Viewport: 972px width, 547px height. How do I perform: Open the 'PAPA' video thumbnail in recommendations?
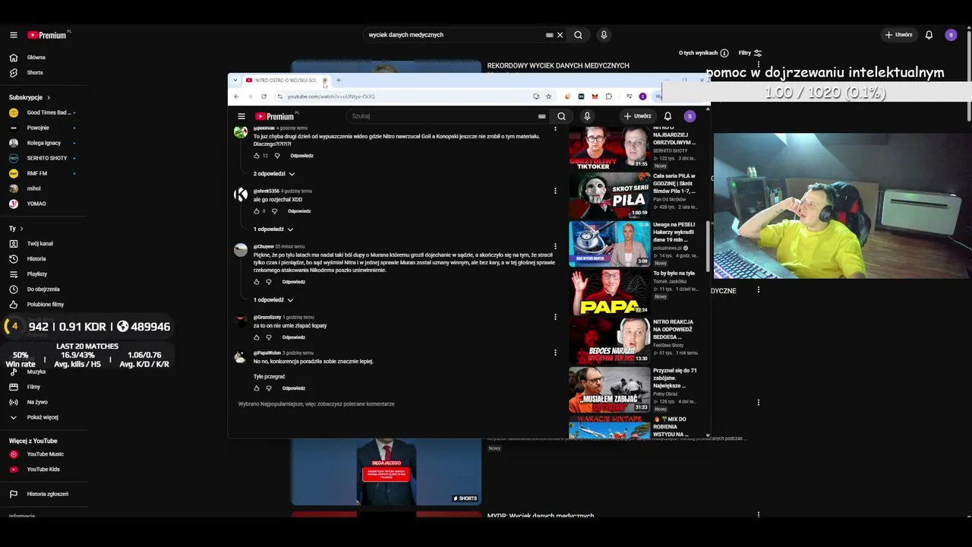pos(609,292)
